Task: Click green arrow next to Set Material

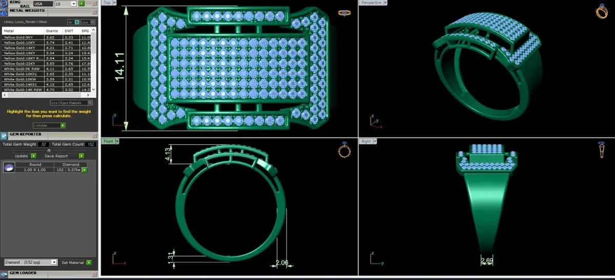Action: click(89, 263)
